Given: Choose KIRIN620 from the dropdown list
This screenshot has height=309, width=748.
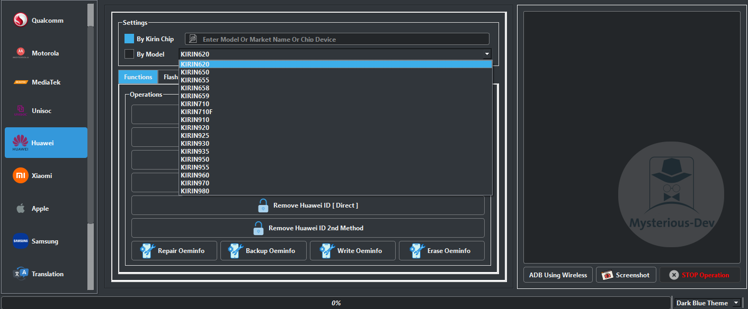Looking at the screenshot, I should (x=335, y=64).
